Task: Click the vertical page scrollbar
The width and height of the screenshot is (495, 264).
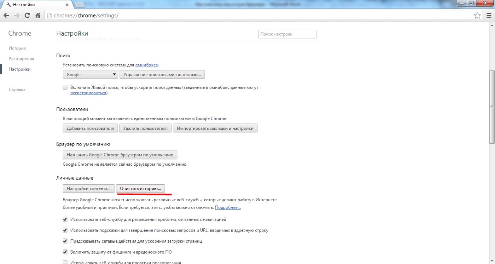Action: (492, 106)
